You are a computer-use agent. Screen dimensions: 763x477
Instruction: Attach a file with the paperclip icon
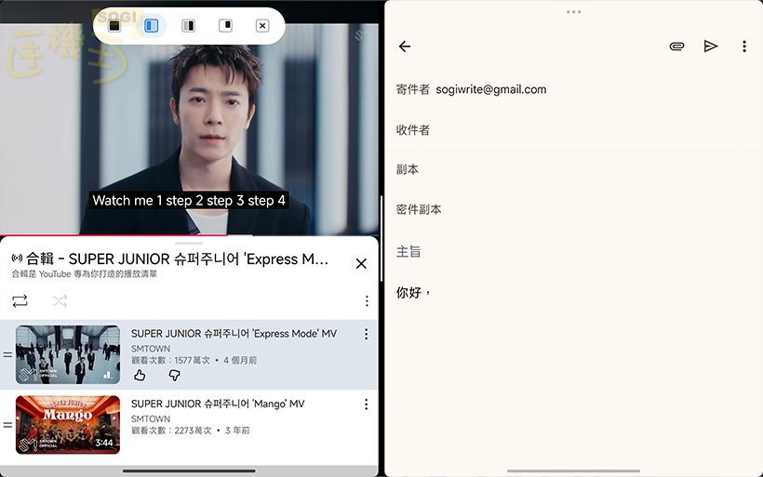(676, 46)
